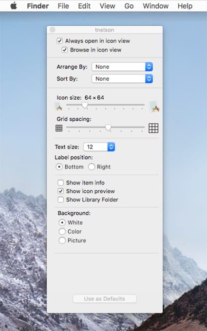The height and width of the screenshot is (331, 207).
Task: Open the Sort By dropdown
Action: click(122, 79)
